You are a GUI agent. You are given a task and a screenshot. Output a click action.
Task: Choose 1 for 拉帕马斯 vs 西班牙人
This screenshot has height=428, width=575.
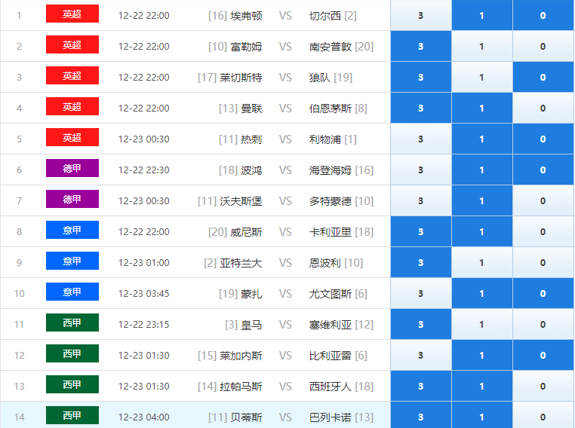482,386
